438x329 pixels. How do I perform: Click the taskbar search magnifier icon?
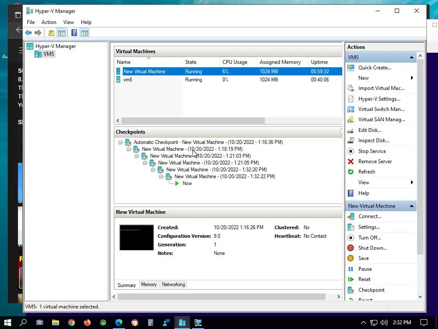pyautogui.click(x=23, y=323)
